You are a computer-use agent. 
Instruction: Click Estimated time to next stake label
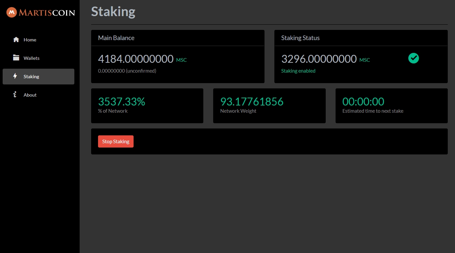pos(373,111)
